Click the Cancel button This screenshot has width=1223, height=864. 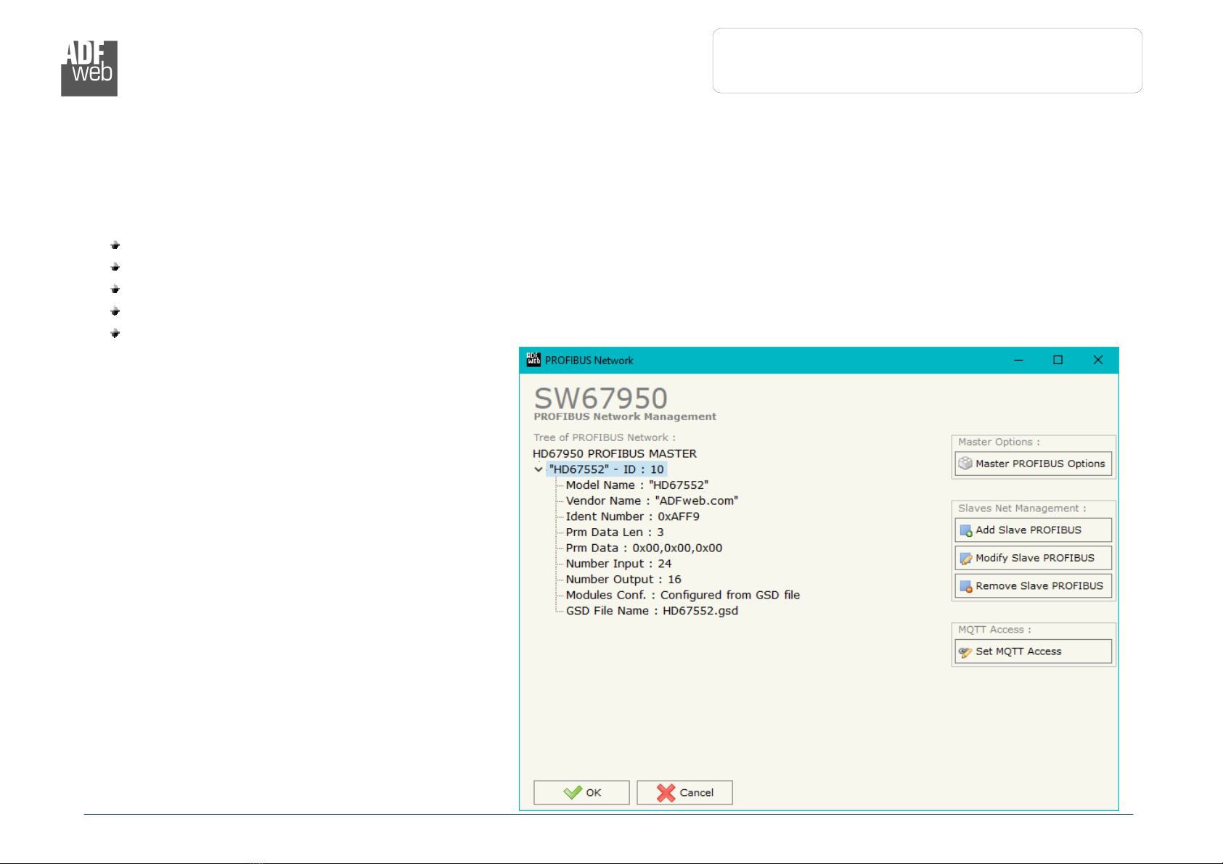(684, 792)
